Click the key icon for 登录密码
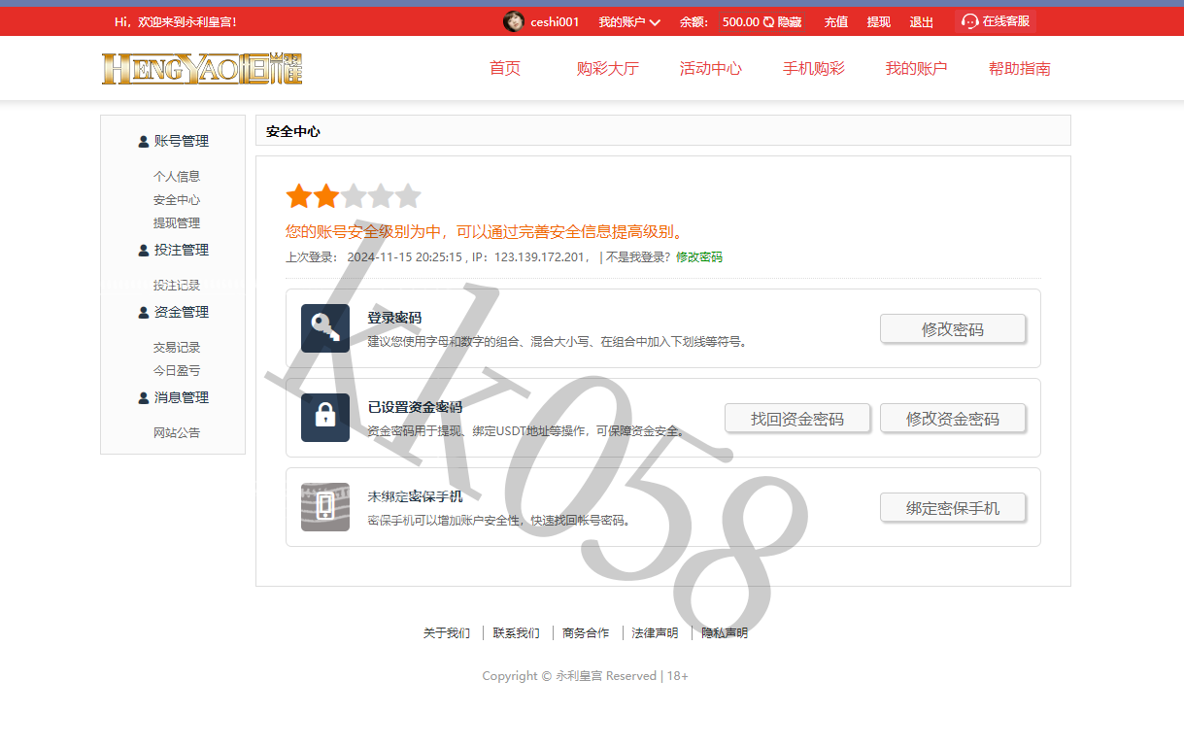 [325, 328]
